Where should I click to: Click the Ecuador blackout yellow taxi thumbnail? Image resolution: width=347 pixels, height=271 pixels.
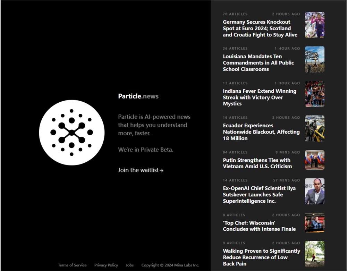tap(314, 128)
